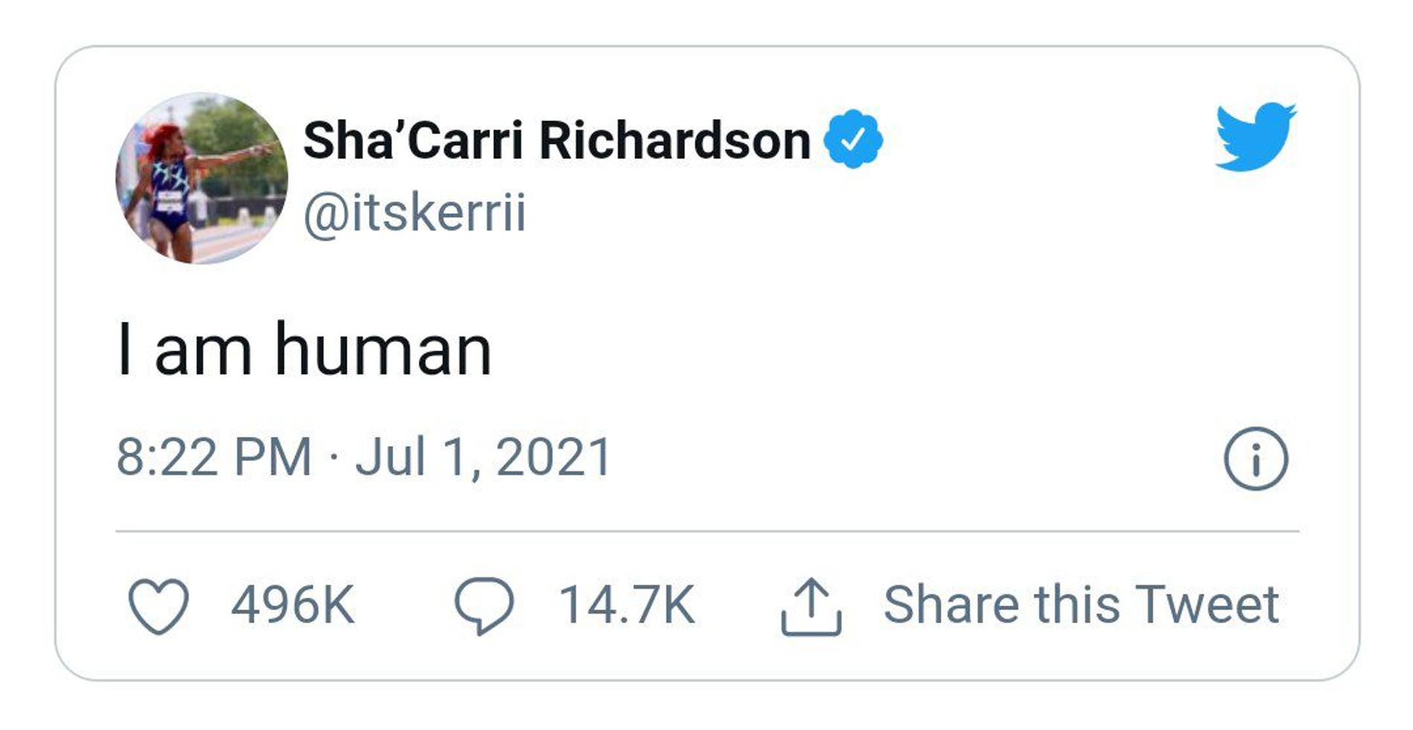Click the "Share this Tweet" label
This screenshot has height=730, width=1413.
pos(1080,604)
